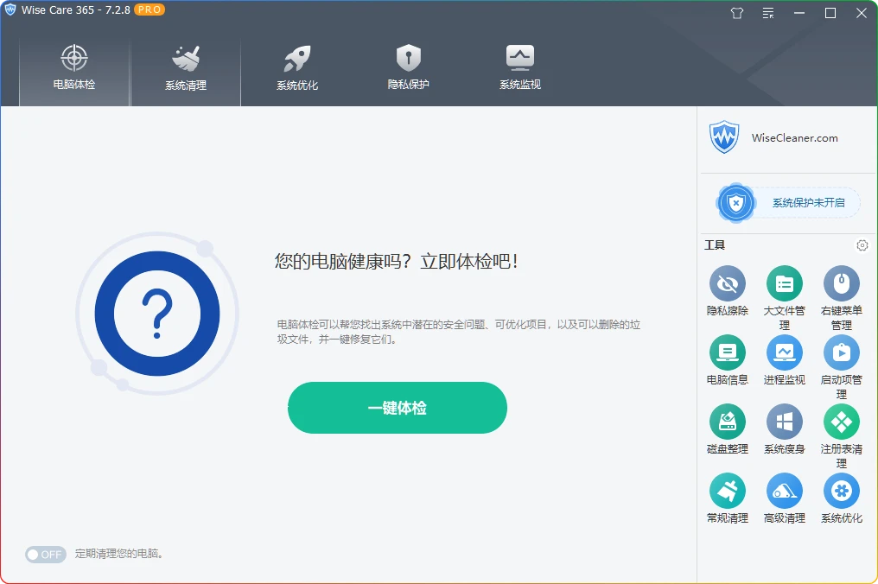The image size is (878, 584).
Task: Minimize the Wise Care 365 window
Action: (799, 13)
